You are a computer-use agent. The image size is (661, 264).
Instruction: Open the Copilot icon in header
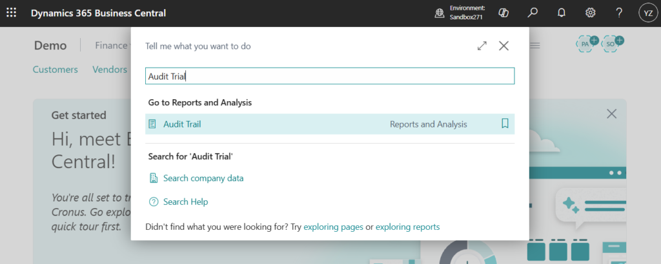(x=505, y=13)
